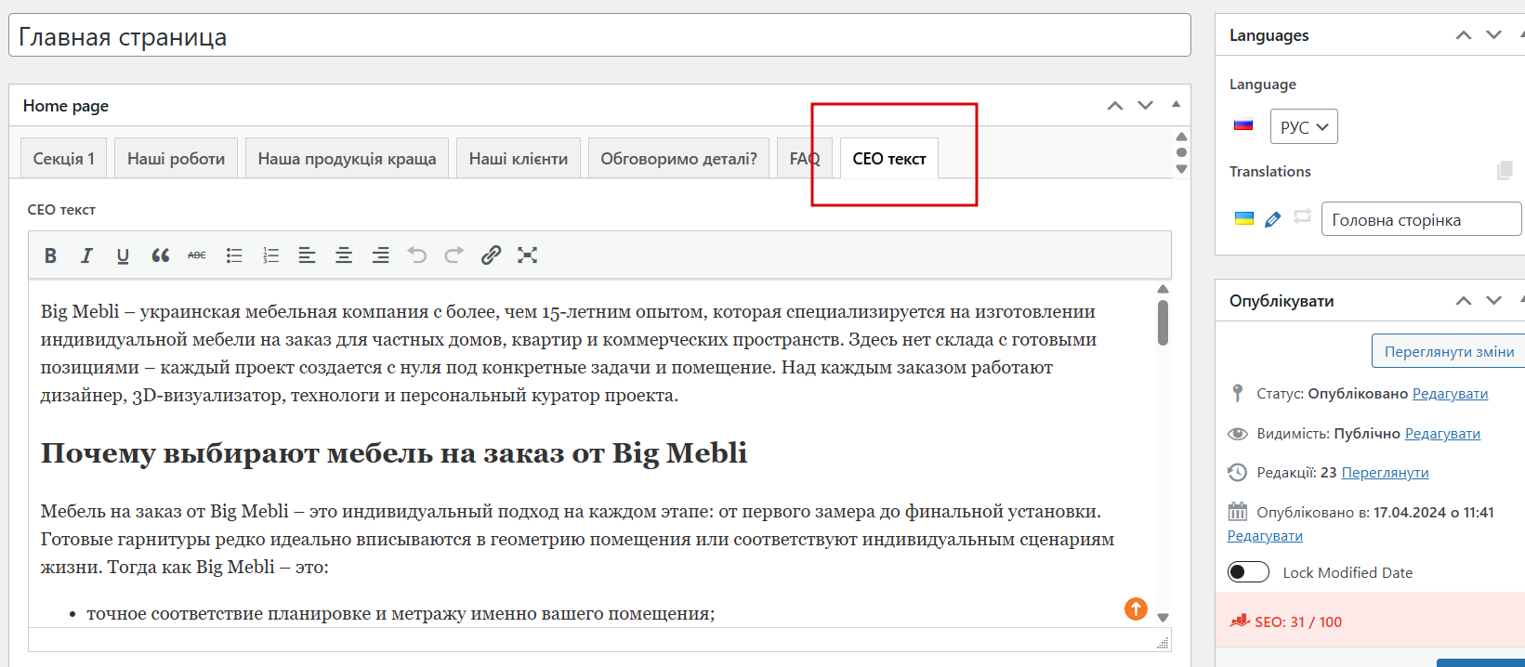Open the Наші роботи tab

coord(176,158)
